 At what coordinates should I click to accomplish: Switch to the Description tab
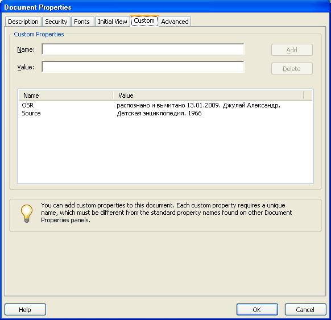pos(23,22)
